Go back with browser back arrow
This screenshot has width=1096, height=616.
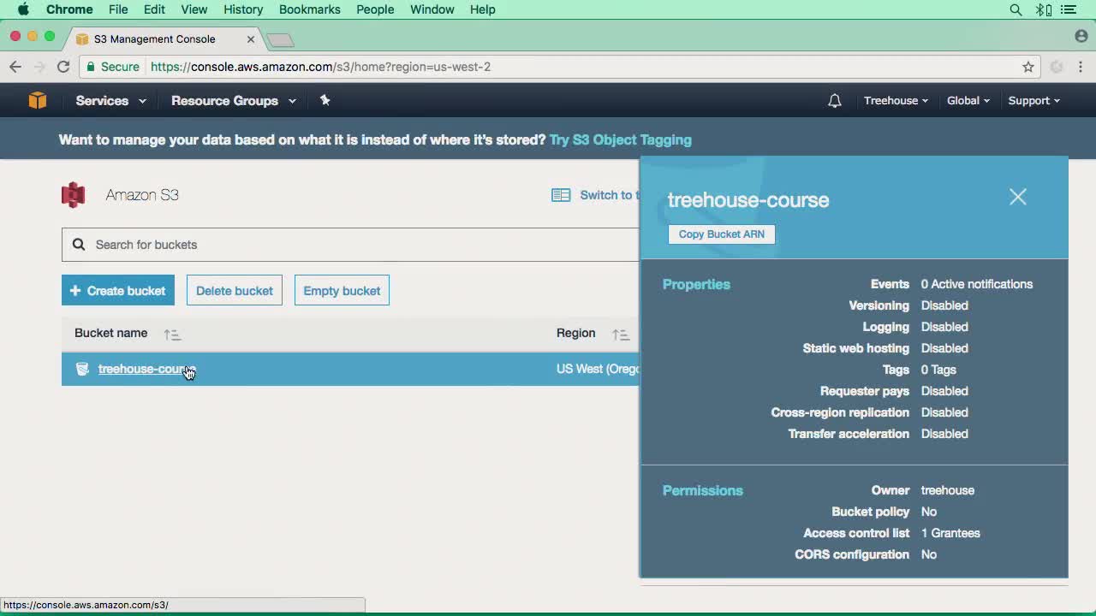click(15, 67)
